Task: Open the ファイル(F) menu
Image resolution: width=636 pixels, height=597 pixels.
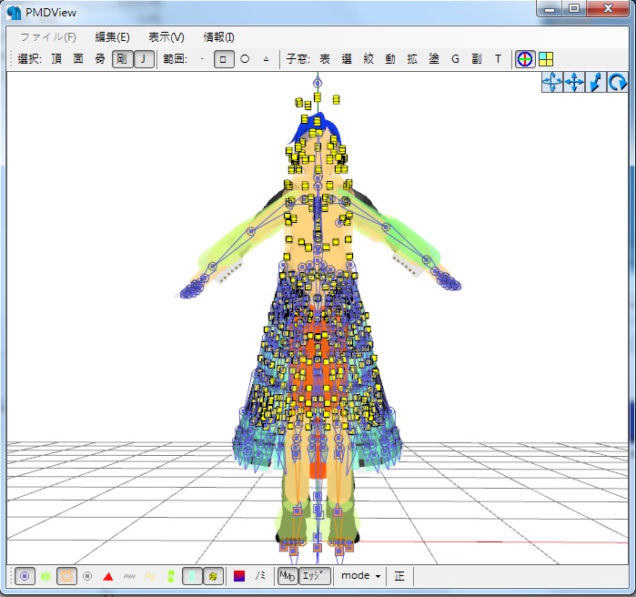Action: coord(48,37)
